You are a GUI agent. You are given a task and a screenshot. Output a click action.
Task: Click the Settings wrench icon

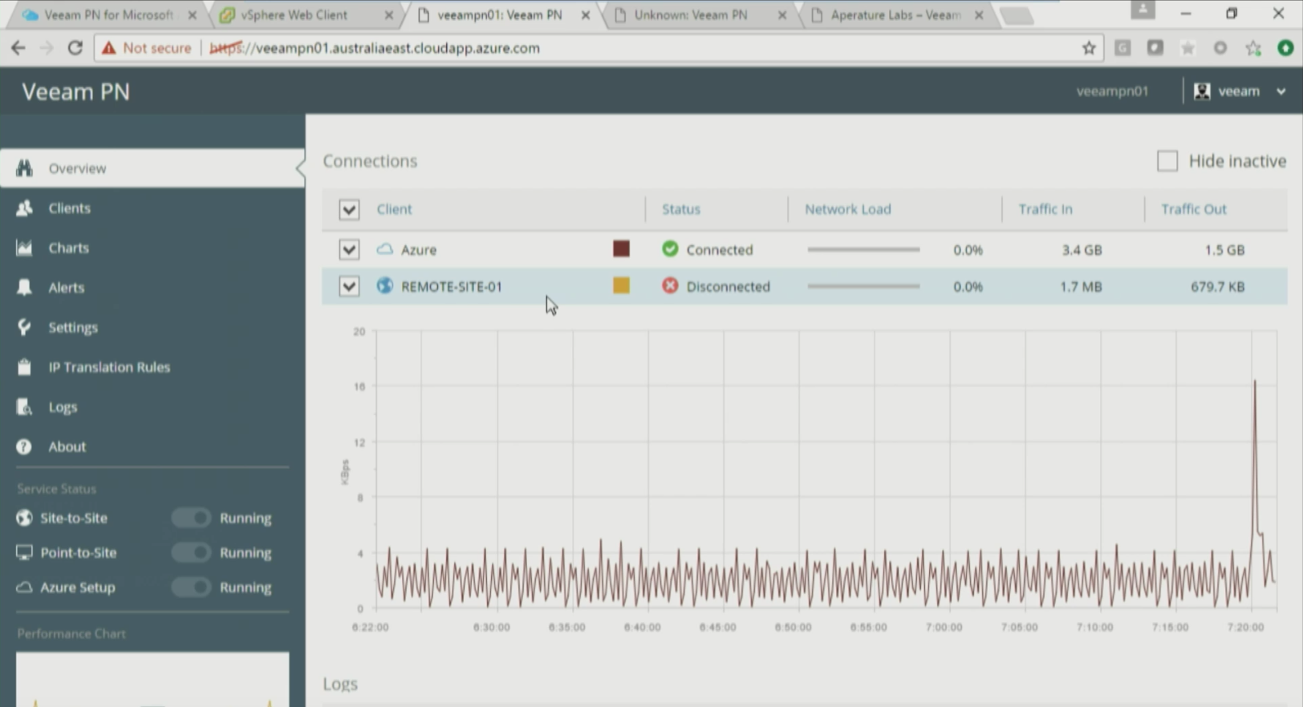pos(24,327)
